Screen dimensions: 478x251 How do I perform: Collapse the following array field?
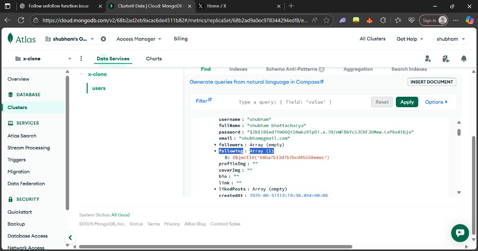tap(215, 151)
